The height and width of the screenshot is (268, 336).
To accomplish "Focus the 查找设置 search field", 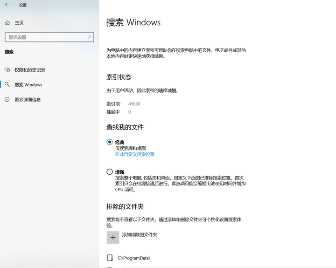I will (49, 37).
